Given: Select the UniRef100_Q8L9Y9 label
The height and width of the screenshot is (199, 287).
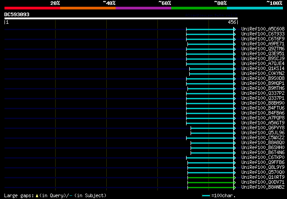Looking at the screenshot, I should pos(263,168).
